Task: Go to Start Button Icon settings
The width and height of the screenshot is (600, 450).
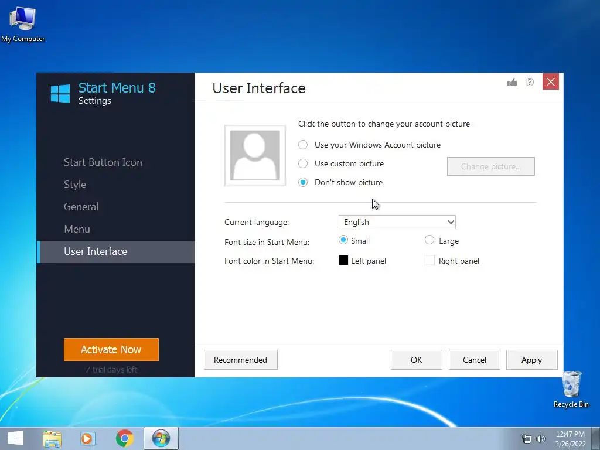Action: pyautogui.click(x=103, y=162)
